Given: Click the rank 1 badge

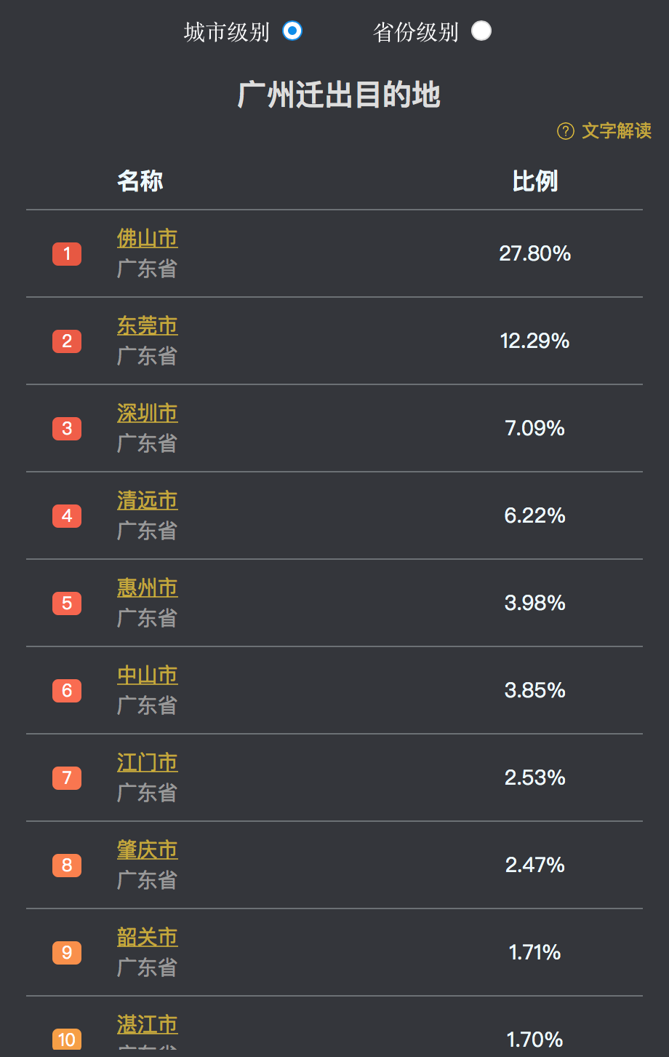Looking at the screenshot, I should click(x=67, y=254).
